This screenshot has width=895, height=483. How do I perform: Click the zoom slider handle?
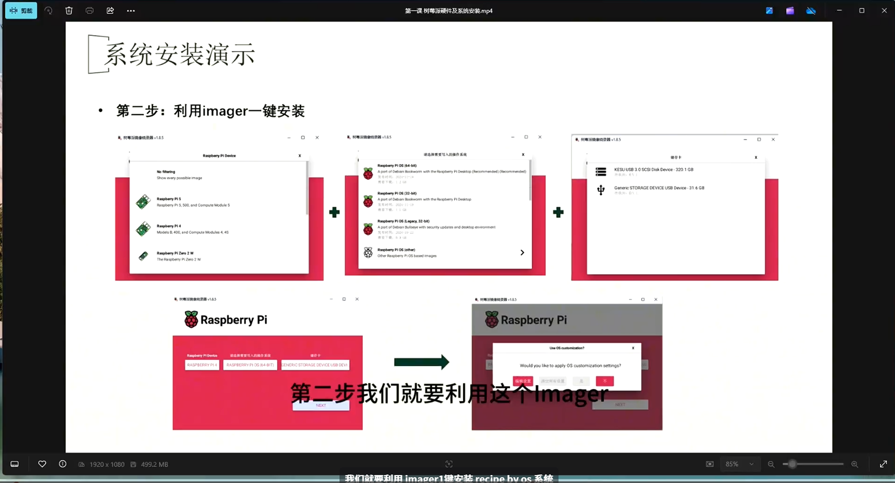click(x=792, y=464)
